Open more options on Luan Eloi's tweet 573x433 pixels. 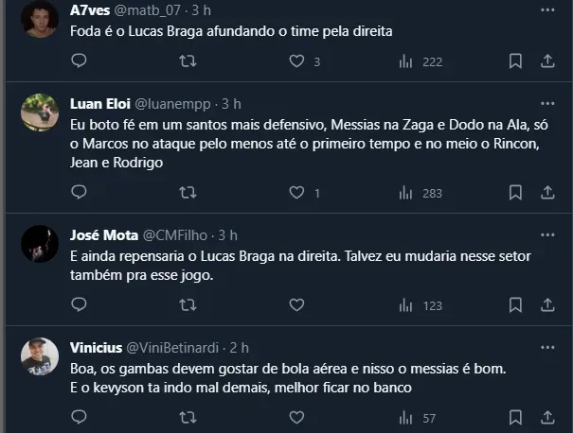pyautogui.click(x=546, y=103)
